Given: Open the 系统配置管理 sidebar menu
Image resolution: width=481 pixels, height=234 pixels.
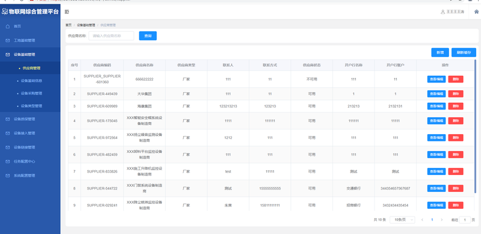Looking at the screenshot, I should (x=30, y=176).
